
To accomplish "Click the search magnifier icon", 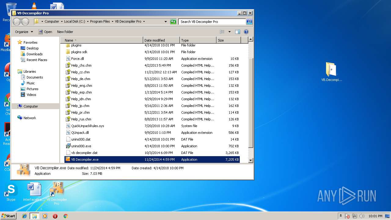I will tap(249, 22).
